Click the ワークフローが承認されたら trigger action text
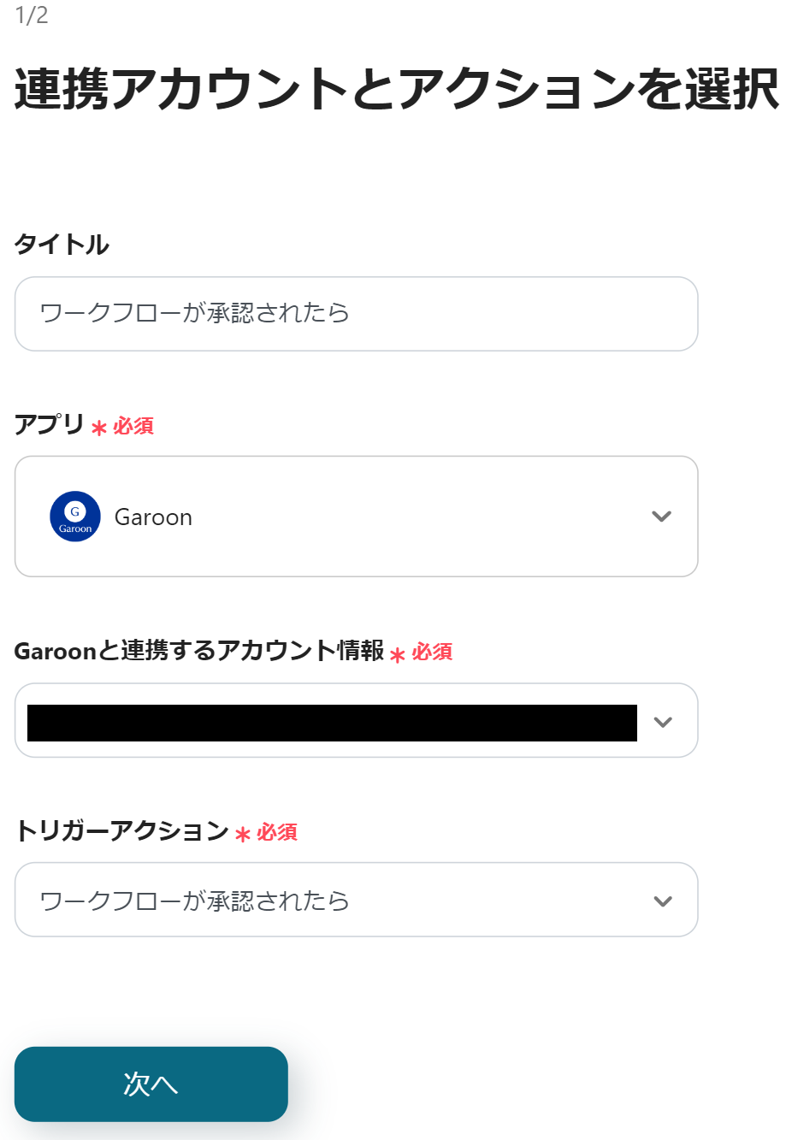This screenshot has height=1140, width=792. tap(195, 901)
